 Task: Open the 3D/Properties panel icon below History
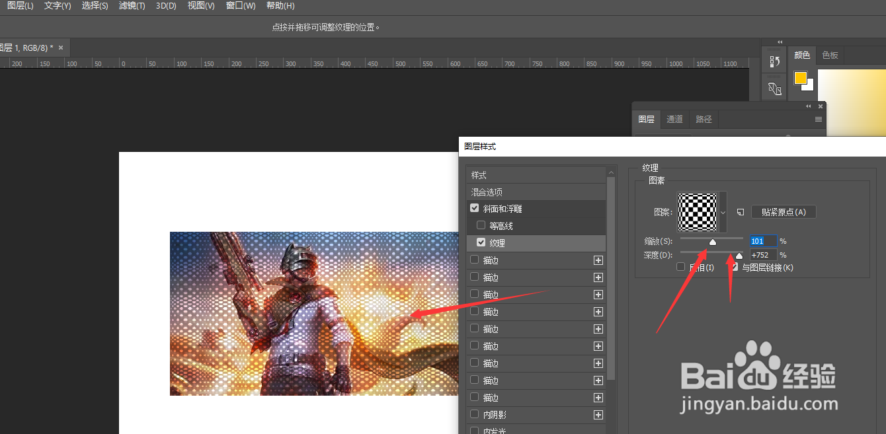(775, 89)
